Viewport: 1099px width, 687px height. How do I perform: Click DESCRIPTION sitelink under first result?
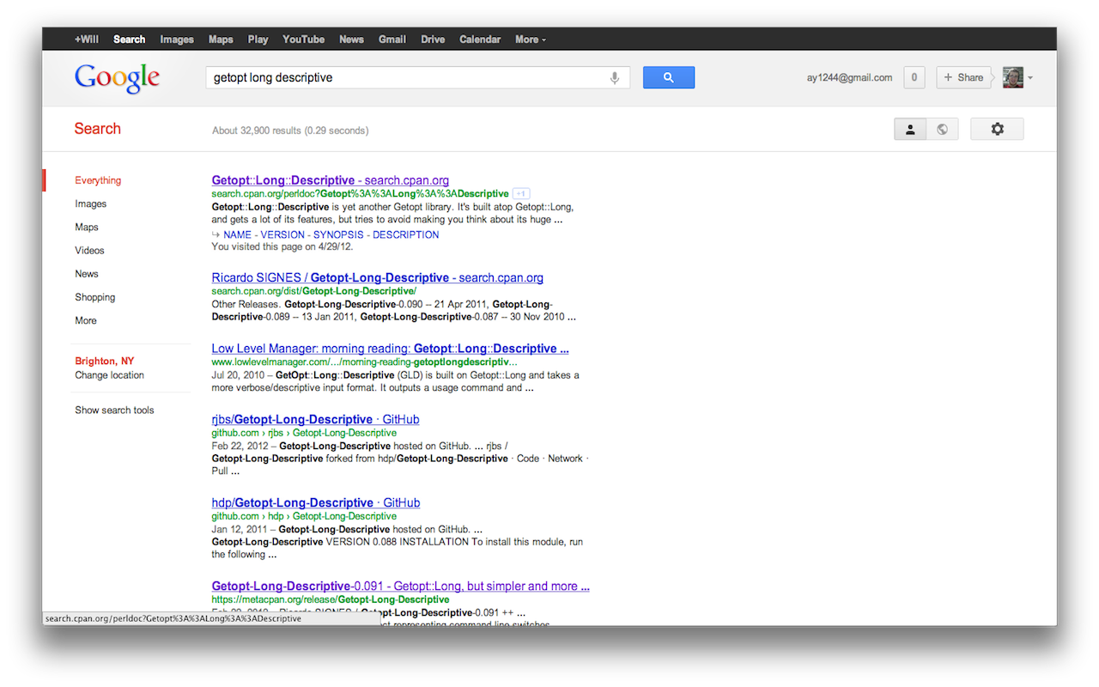coord(406,234)
